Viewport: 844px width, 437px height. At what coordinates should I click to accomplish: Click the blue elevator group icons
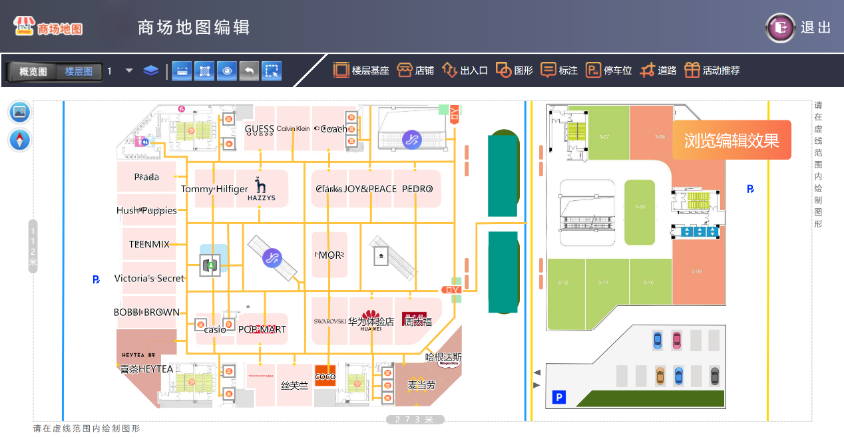point(699,231)
